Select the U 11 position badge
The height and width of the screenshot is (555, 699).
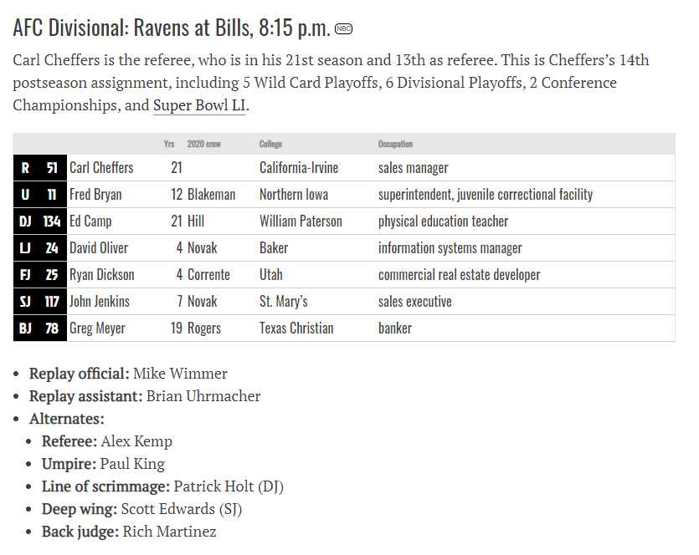point(39,195)
